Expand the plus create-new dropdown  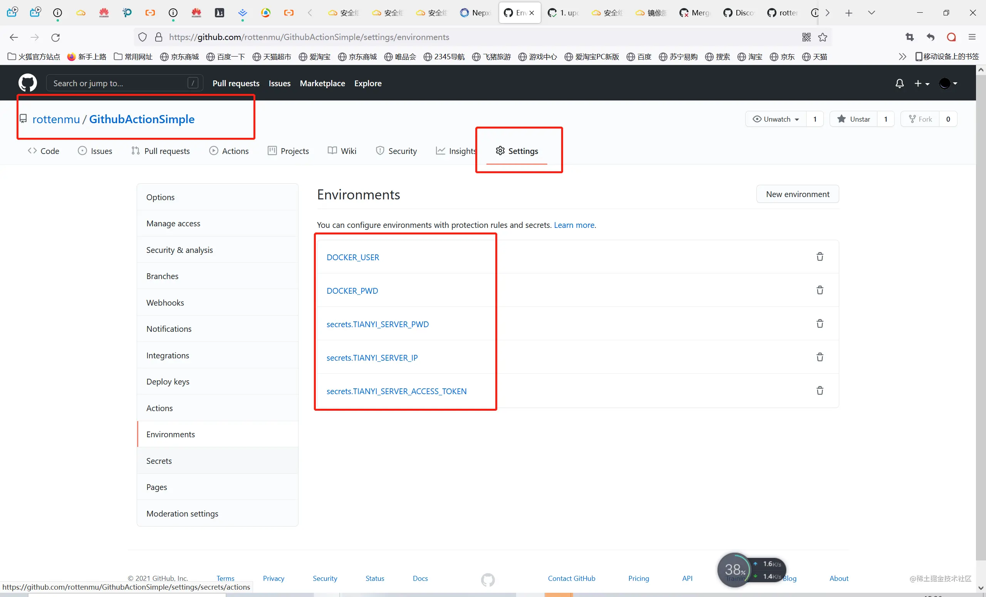pos(922,83)
